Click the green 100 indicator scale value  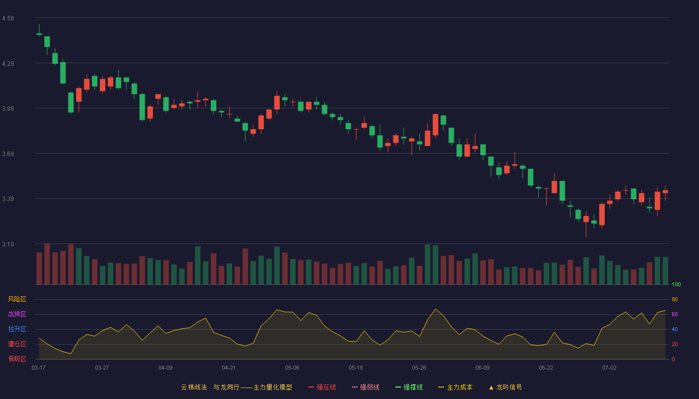click(x=676, y=284)
